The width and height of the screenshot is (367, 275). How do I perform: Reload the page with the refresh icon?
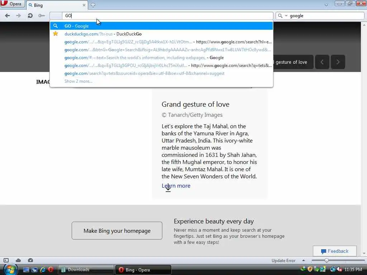tap(30, 16)
